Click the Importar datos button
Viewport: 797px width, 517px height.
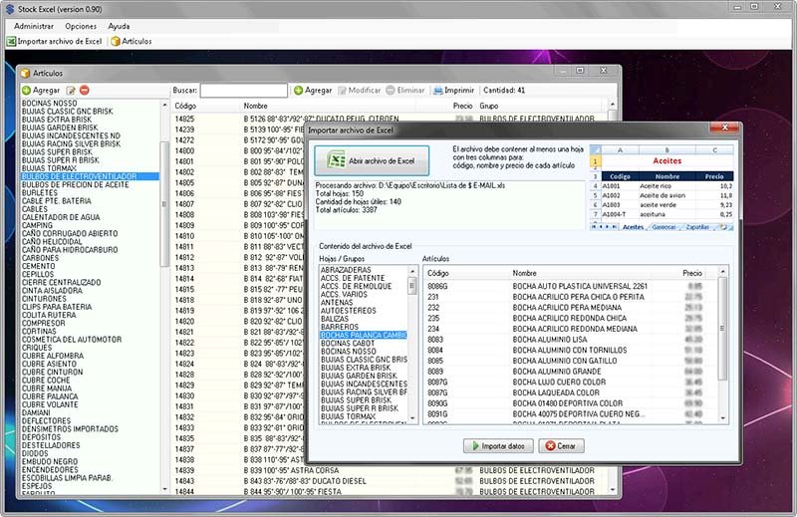498,446
